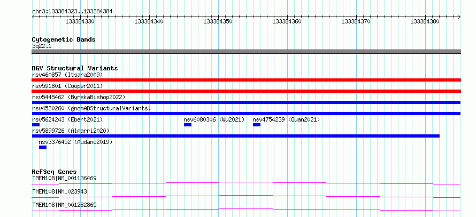Click the nsv5445462 (ByrskaBishop2022) label
The image size is (476, 217).
[79, 97]
